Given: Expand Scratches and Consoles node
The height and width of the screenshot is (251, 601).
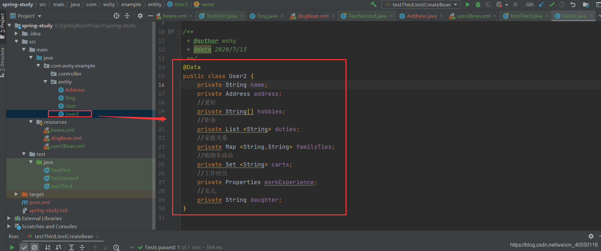Looking at the screenshot, I should 9,226.
